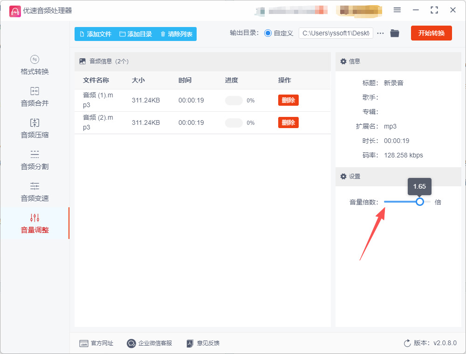This screenshot has width=466, height=354.
Task: Select file name 音频 (2).mp3
Action: click(98, 123)
